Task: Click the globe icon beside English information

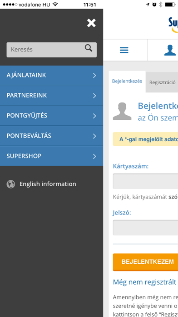Action: 11,184
